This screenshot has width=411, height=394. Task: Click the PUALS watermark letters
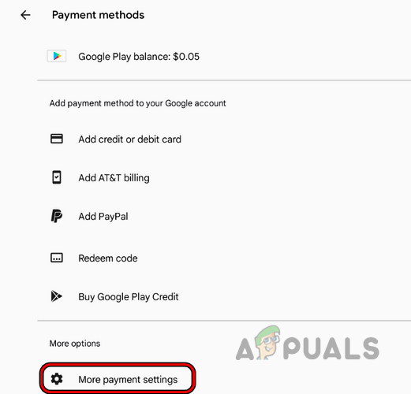click(x=331, y=348)
